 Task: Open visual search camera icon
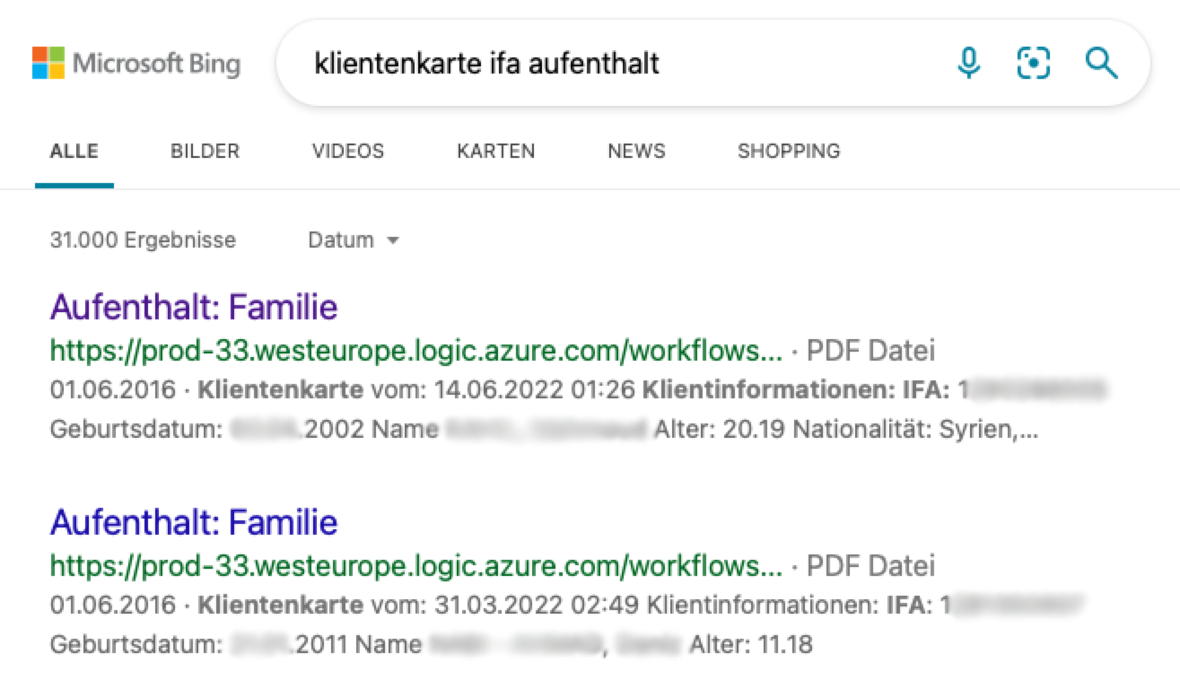[1033, 63]
